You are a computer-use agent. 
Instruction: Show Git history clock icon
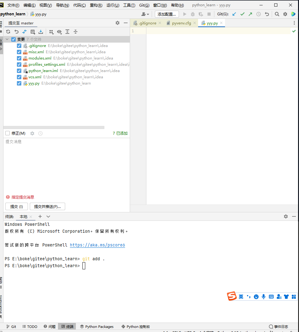pyautogui.click(x=259, y=14)
